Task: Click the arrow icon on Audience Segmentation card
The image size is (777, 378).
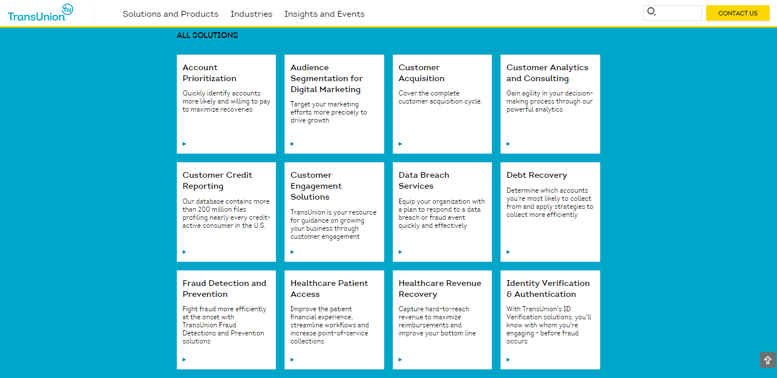Action: click(292, 144)
